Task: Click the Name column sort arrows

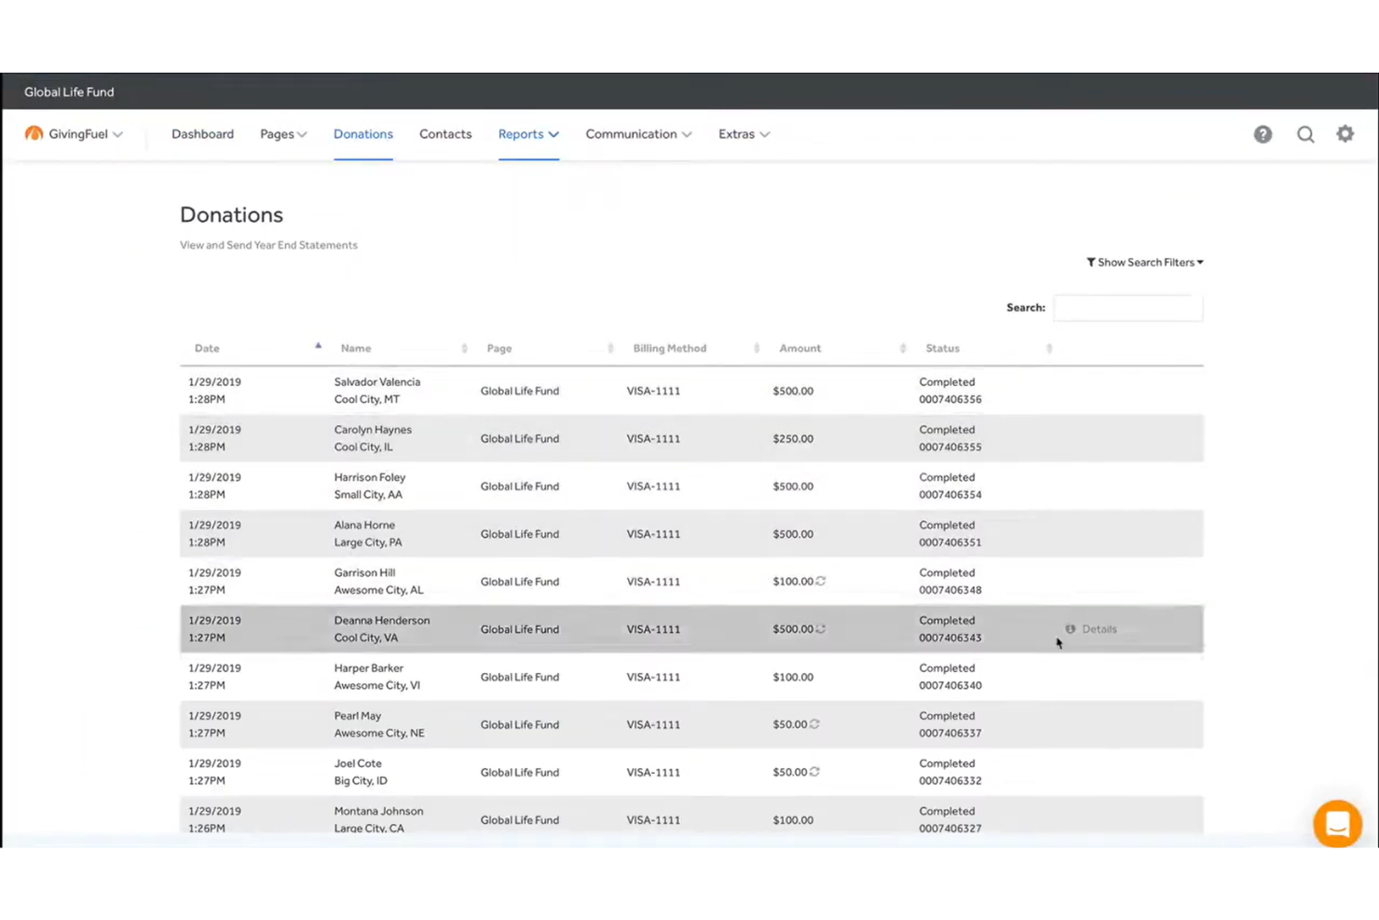Action: (464, 349)
